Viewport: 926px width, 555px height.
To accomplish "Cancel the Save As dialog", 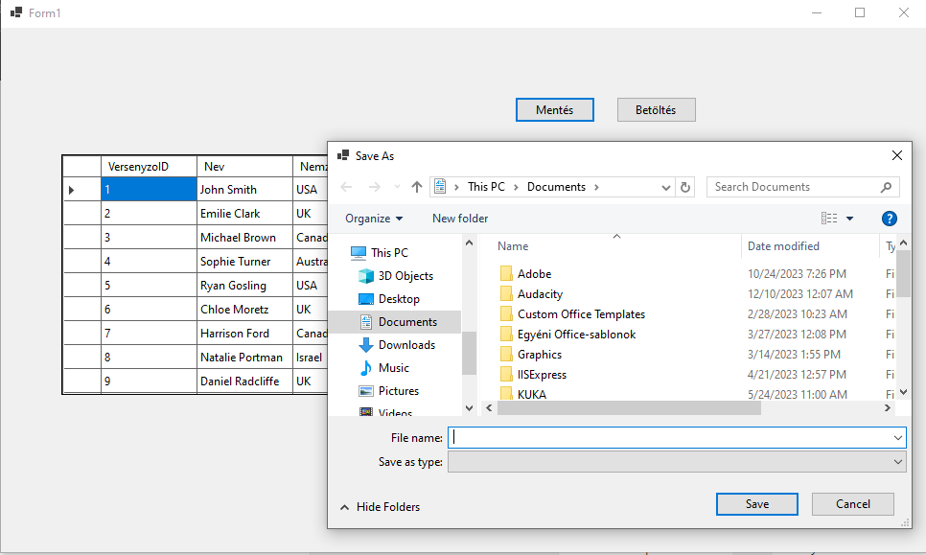I will click(852, 504).
